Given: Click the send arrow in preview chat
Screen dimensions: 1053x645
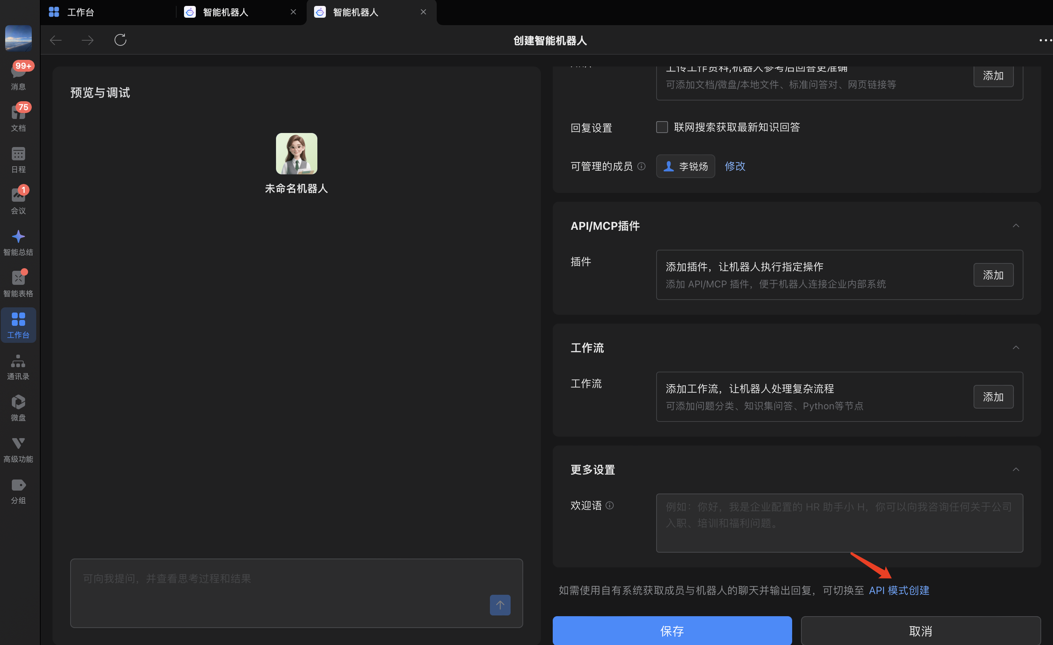Looking at the screenshot, I should click(500, 605).
